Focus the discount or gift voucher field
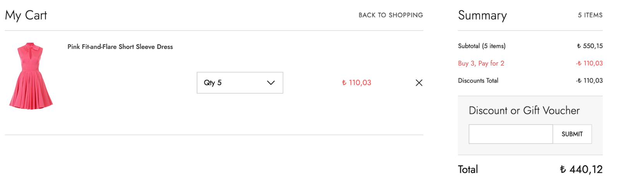Viewport: 619px width, 179px height. 510,134
